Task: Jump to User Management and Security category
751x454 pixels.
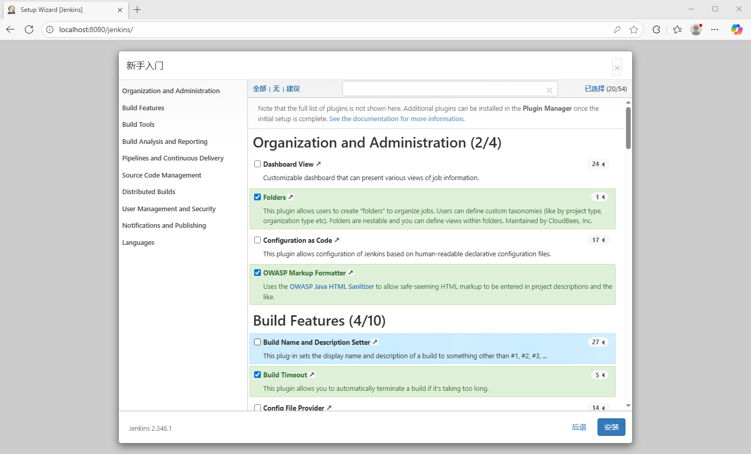Action: pos(169,209)
